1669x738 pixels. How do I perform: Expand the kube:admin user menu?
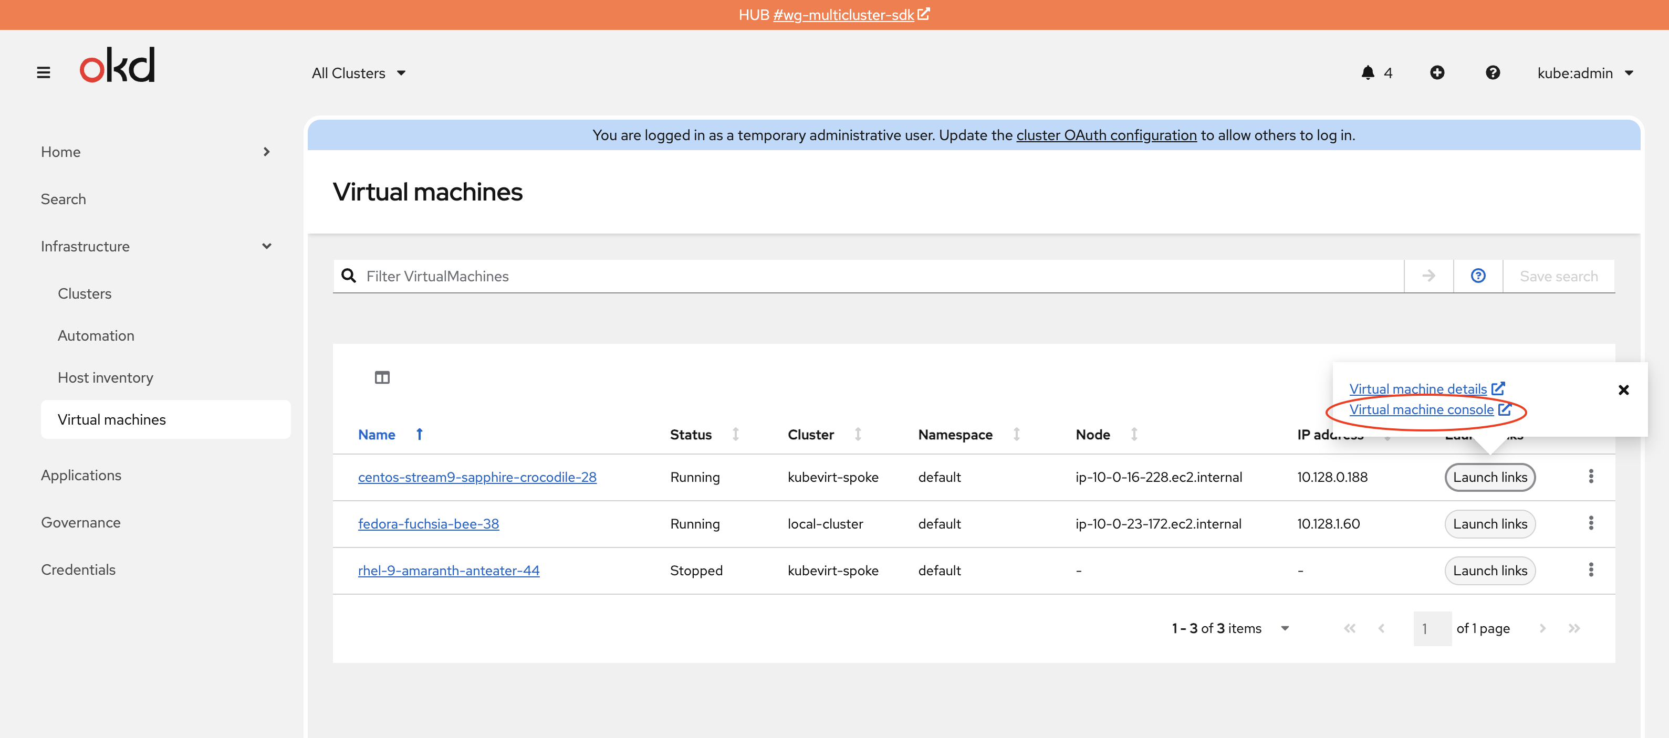click(x=1585, y=73)
